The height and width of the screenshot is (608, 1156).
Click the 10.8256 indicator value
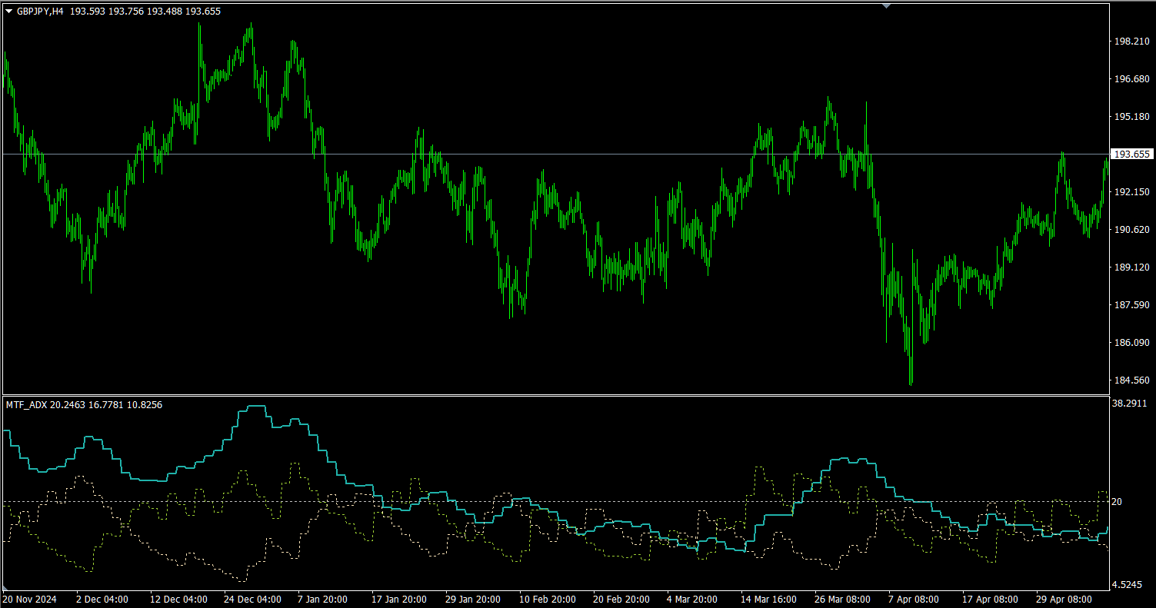(x=145, y=404)
